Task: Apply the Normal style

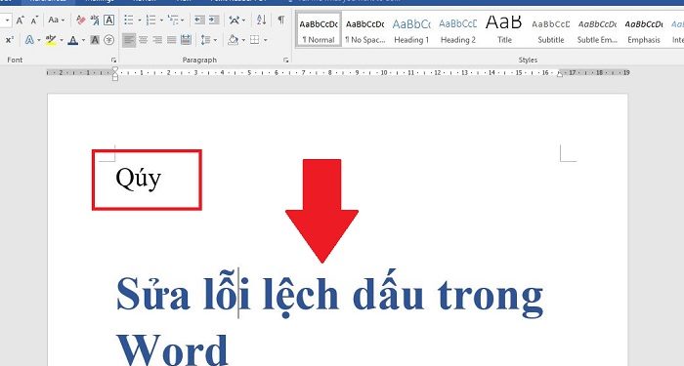Action: click(x=319, y=29)
